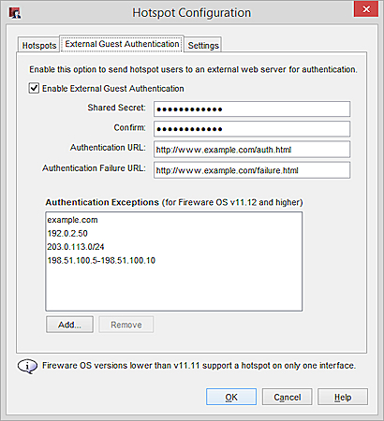Select the External Guest Authentication tab
Image resolution: width=384 pixels, height=421 pixels.
[122, 44]
